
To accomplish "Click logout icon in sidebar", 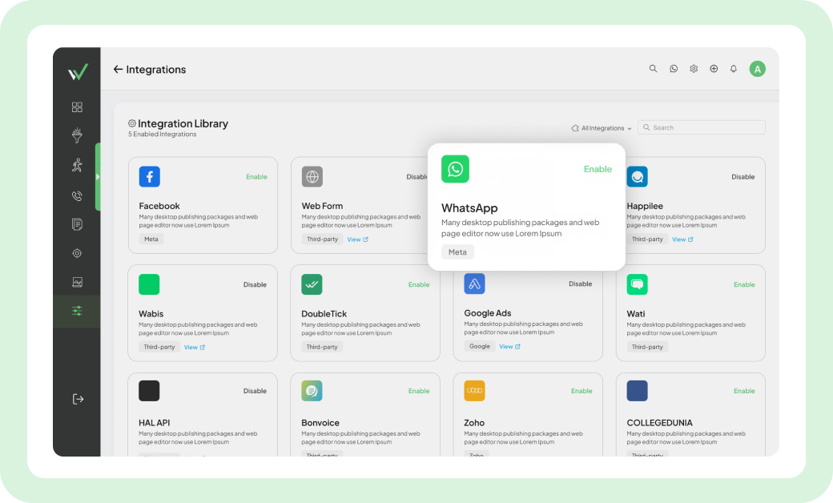I will (x=78, y=399).
